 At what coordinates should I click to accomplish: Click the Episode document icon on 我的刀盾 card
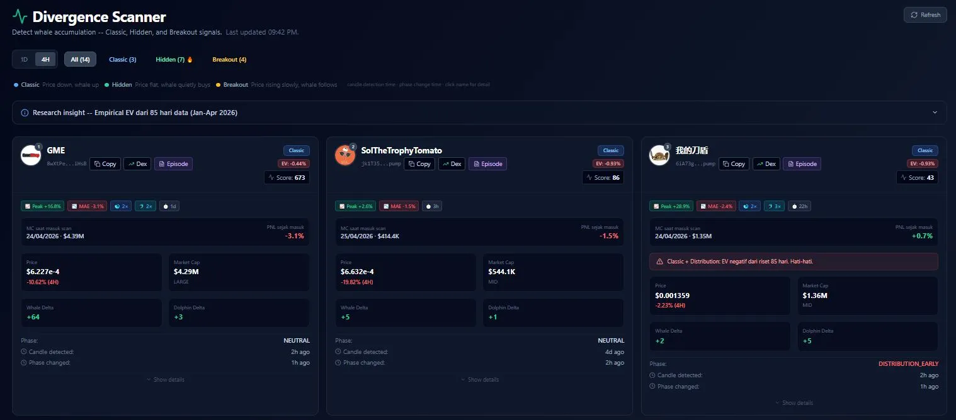(x=792, y=163)
